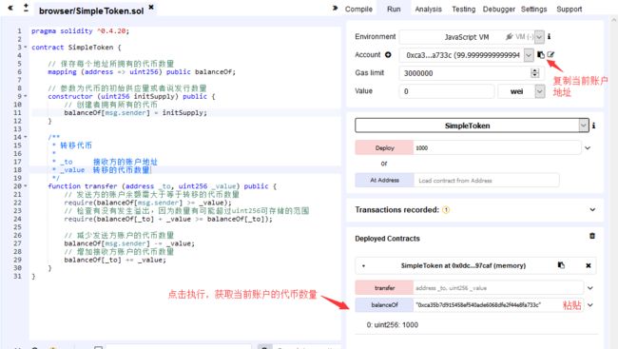Click the Value input field showing 0
Image resolution: width=618 pixels, height=349 pixels.
click(x=447, y=91)
